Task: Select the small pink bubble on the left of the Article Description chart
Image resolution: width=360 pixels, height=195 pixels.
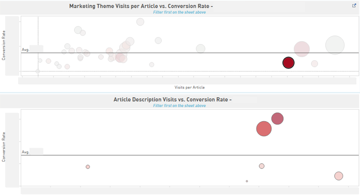Action: tap(88, 167)
